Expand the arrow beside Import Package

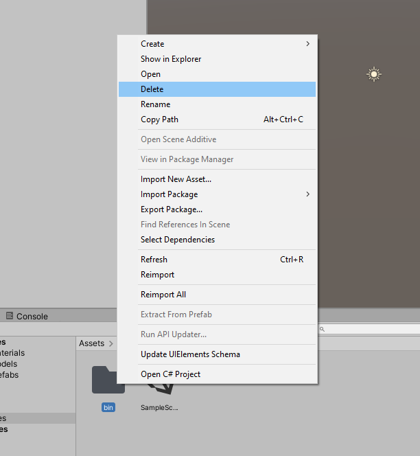click(x=308, y=194)
